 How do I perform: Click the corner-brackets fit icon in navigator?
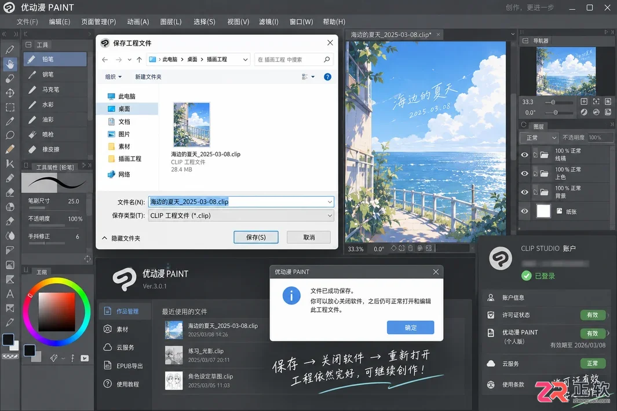click(596, 101)
